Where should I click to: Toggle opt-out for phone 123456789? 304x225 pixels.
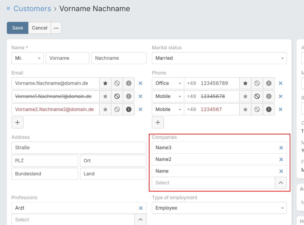point(257,83)
